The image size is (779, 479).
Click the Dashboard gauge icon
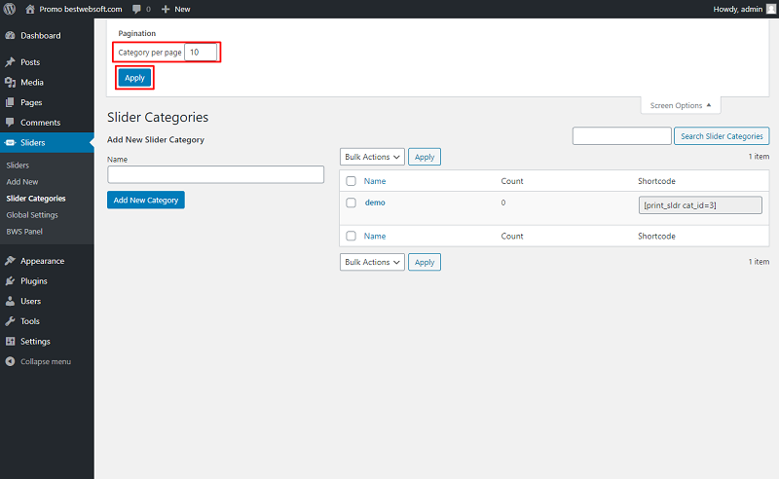pos(10,36)
